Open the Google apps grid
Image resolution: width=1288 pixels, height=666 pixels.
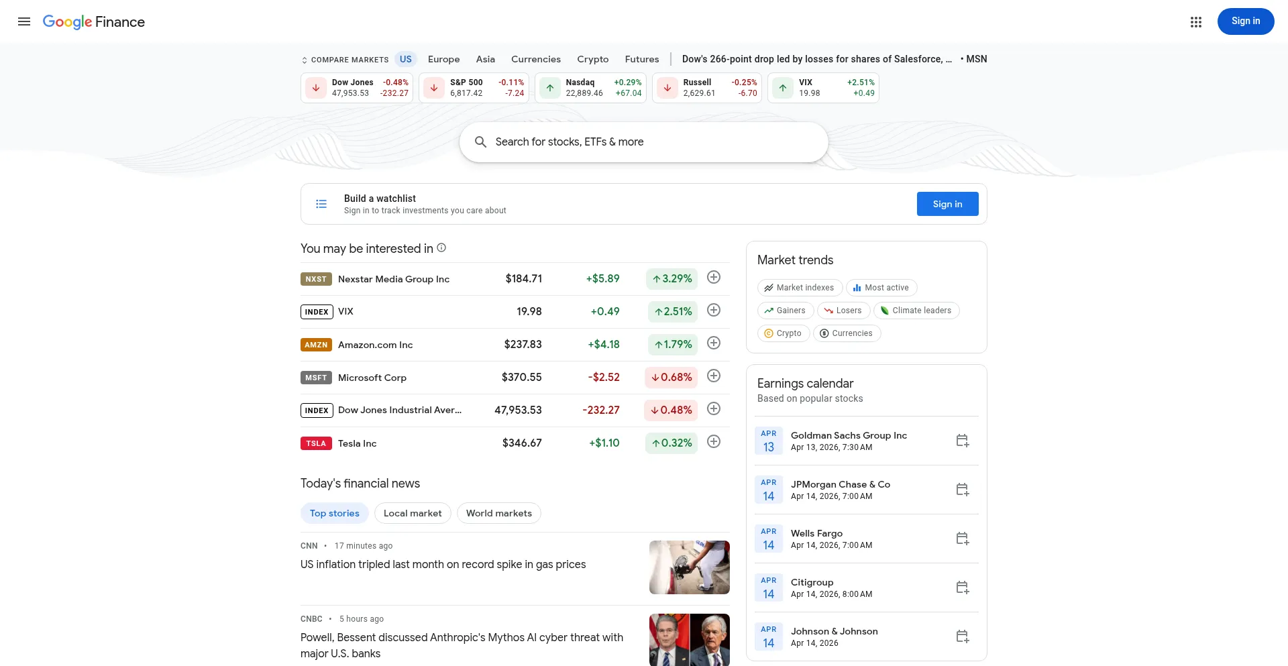click(x=1195, y=22)
